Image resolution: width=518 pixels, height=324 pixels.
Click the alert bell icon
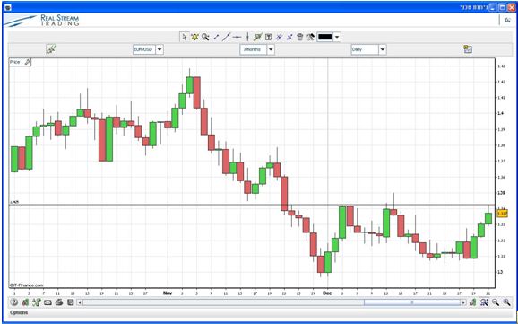coord(194,37)
